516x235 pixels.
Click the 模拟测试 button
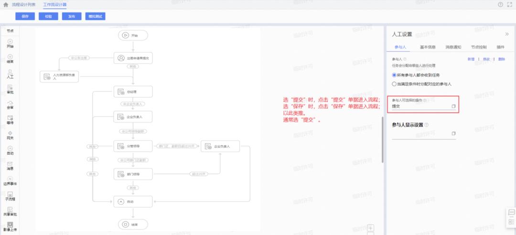coord(95,16)
